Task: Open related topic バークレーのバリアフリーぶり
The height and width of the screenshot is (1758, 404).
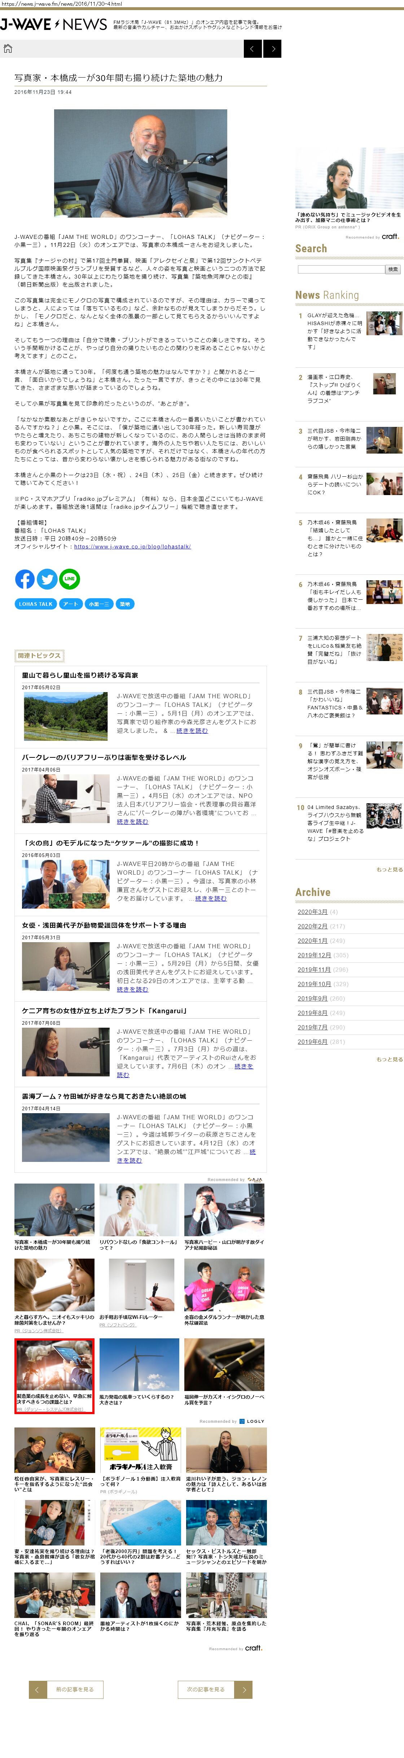Action: tap(104, 757)
